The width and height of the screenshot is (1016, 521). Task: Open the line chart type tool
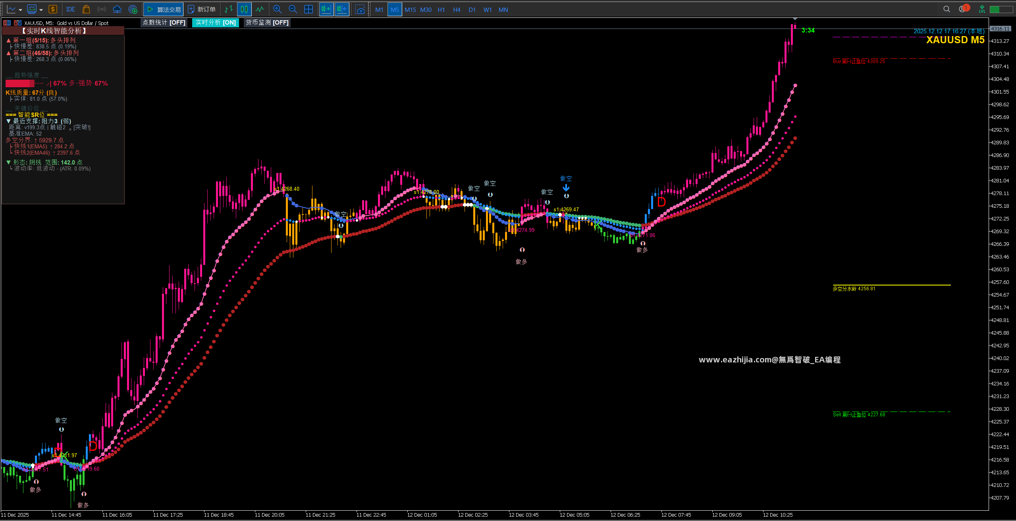pos(11,9)
